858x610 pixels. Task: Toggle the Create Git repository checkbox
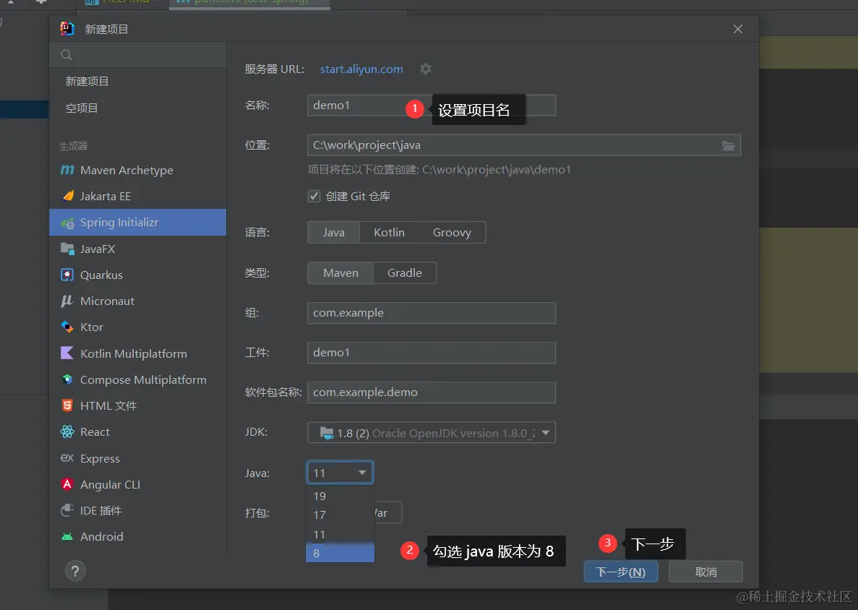(314, 196)
